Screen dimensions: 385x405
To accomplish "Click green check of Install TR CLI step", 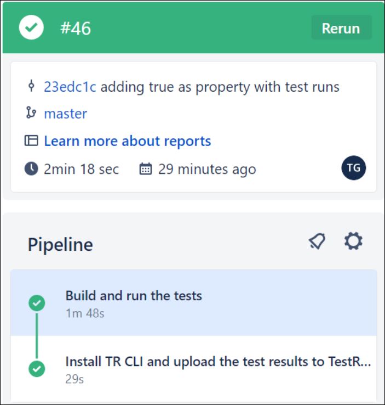I will [37, 368].
